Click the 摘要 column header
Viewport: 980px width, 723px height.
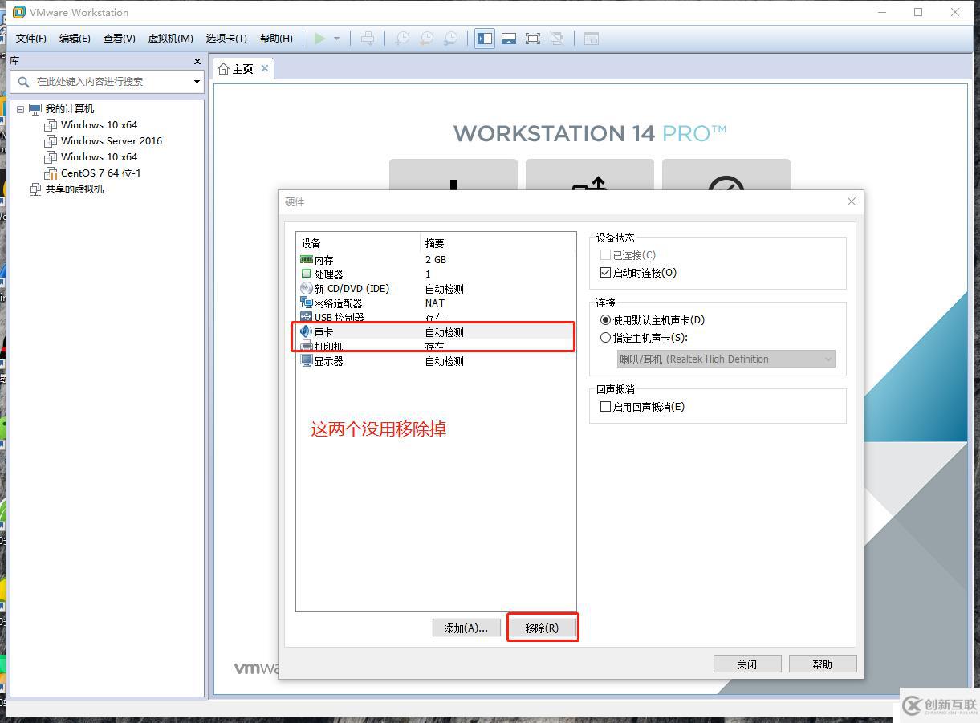[498, 243]
